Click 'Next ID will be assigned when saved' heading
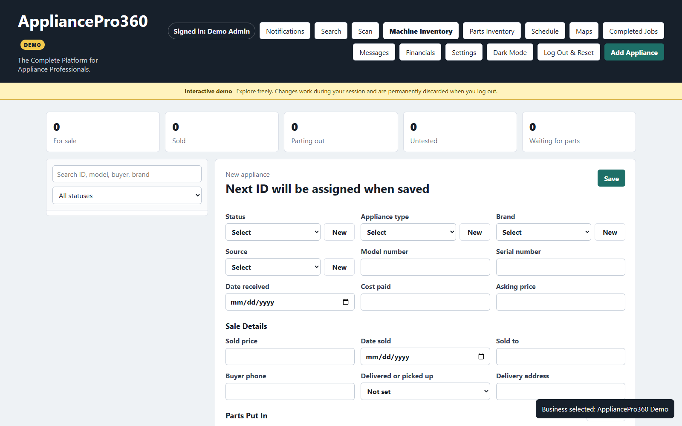This screenshot has width=682, height=426. [327, 189]
